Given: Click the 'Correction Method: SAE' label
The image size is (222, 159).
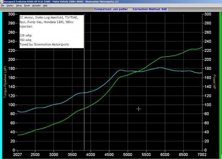Looking at the screenshot, I should [150, 9].
